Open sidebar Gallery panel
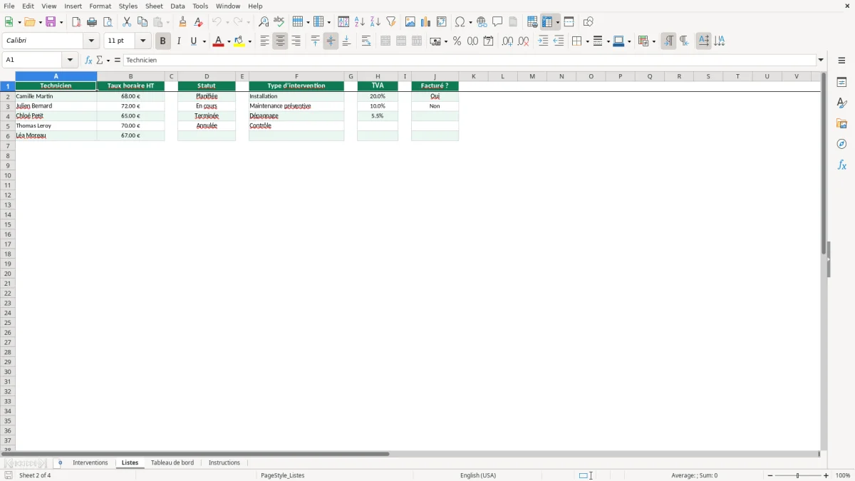 click(841, 124)
